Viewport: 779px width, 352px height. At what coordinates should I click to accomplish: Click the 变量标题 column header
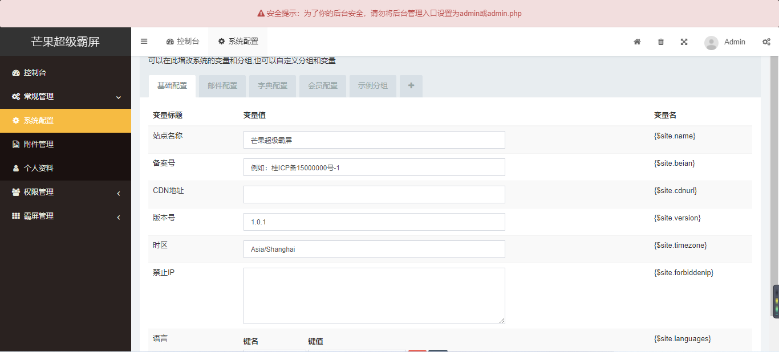168,115
